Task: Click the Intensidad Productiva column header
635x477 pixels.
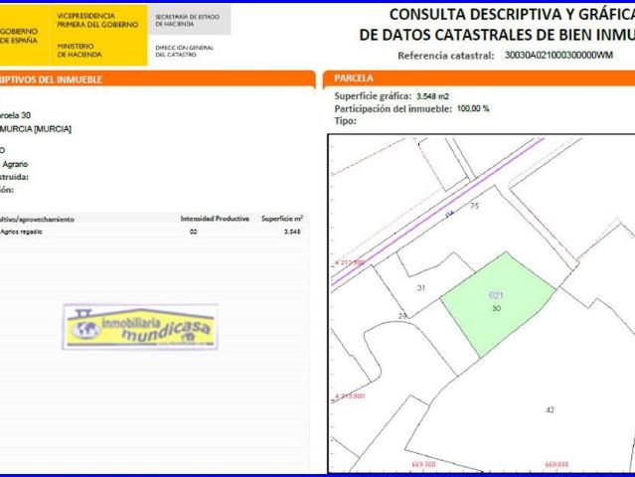Action: pos(215,219)
